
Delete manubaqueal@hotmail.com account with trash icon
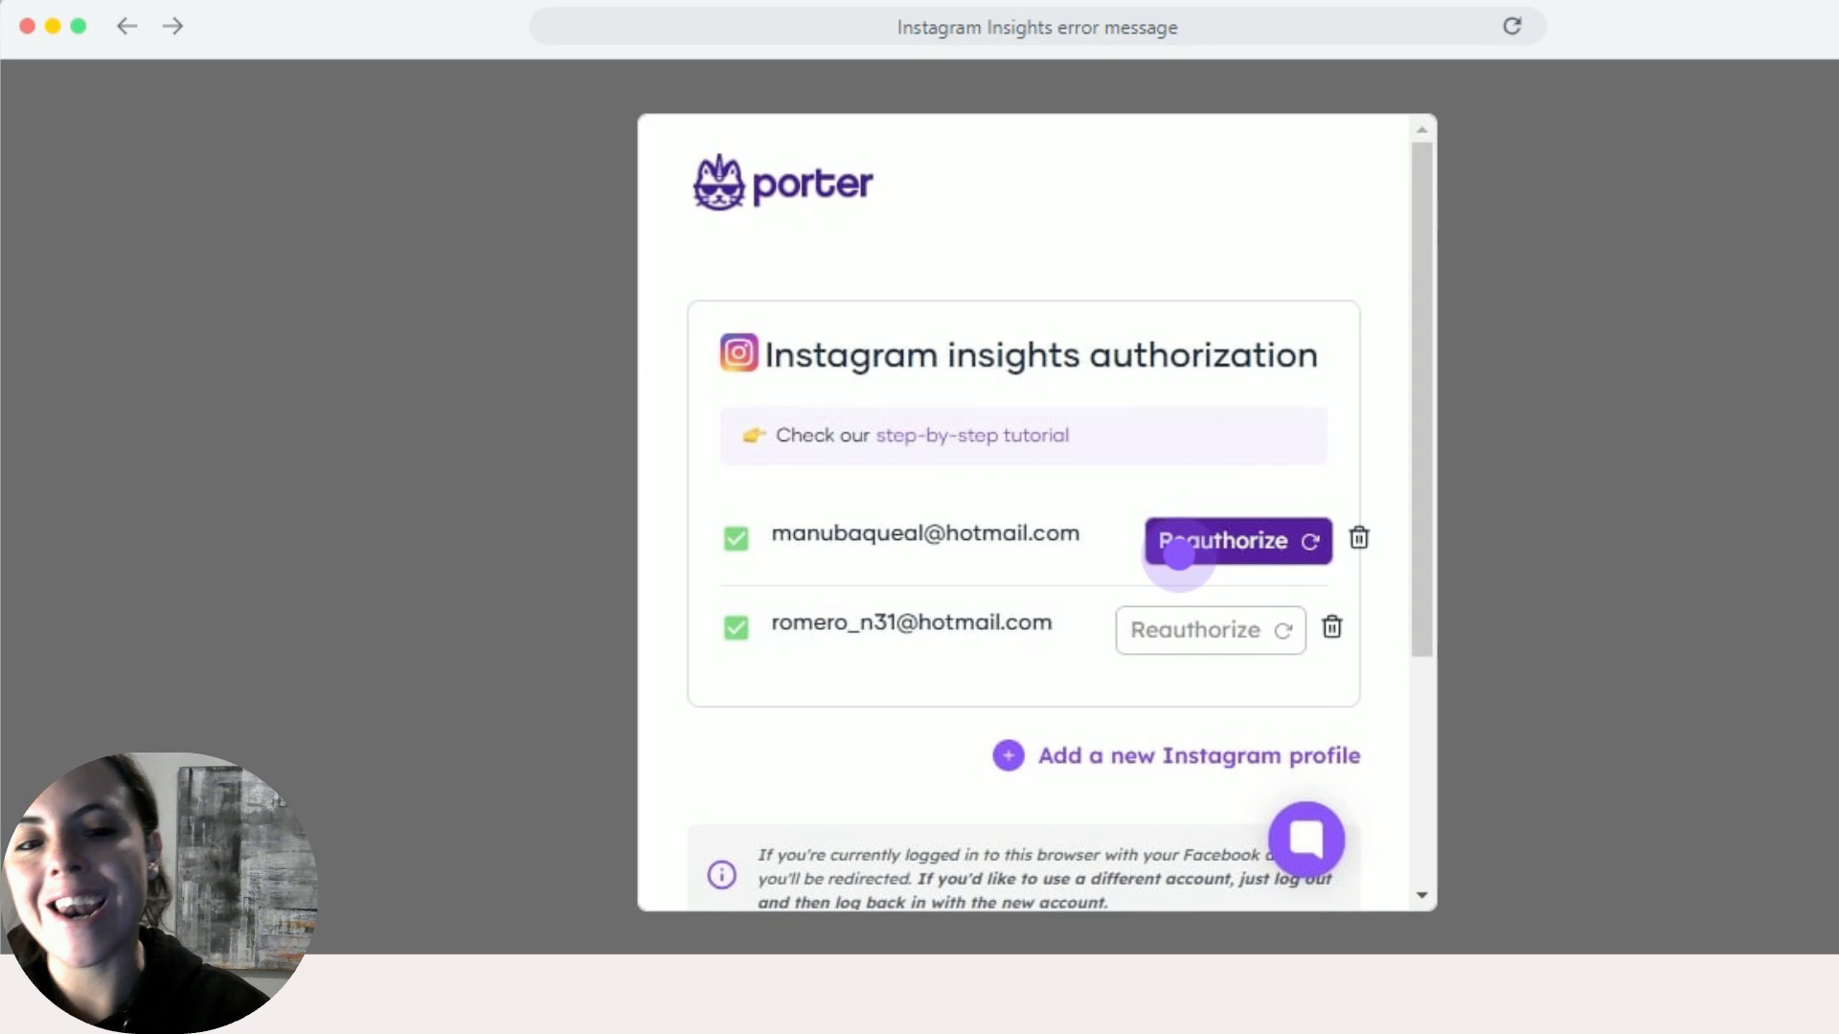pos(1358,538)
